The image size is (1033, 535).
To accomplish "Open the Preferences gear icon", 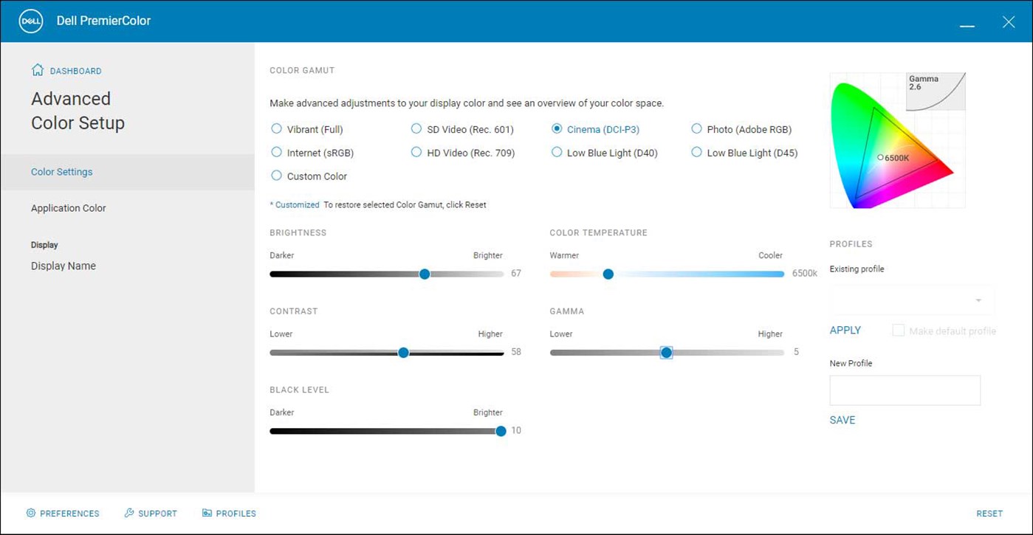I will point(30,513).
